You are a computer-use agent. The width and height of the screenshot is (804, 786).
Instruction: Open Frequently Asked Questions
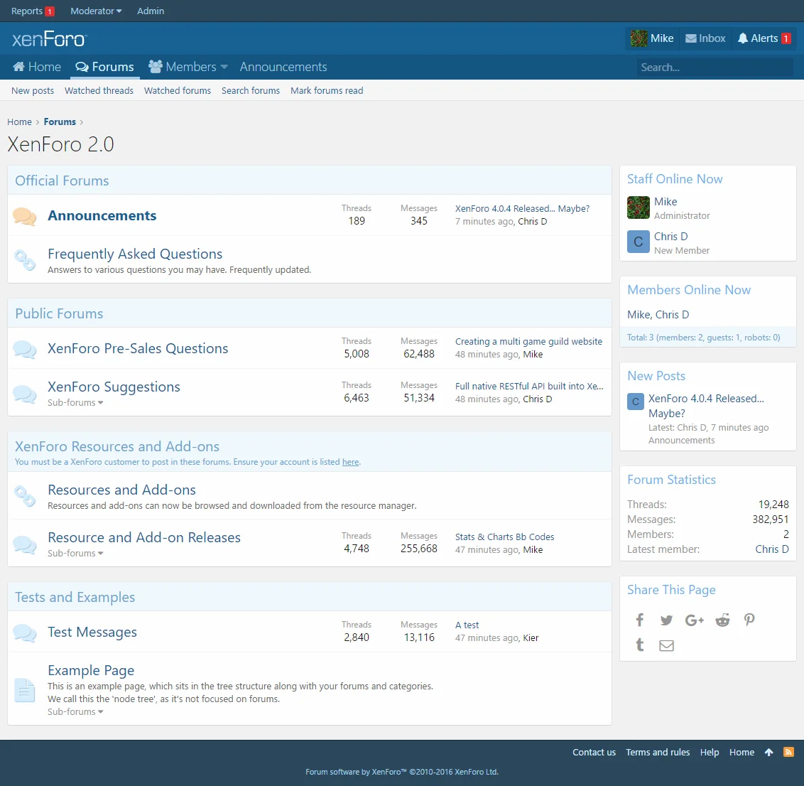coord(135,254)
